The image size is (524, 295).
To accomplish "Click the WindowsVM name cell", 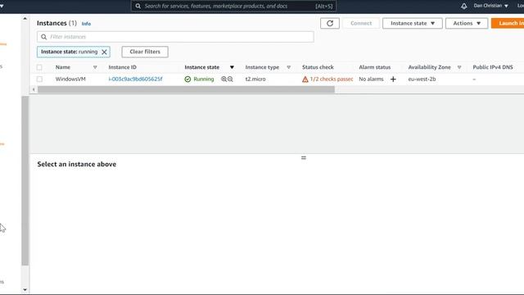I will [x=70, y=79].
